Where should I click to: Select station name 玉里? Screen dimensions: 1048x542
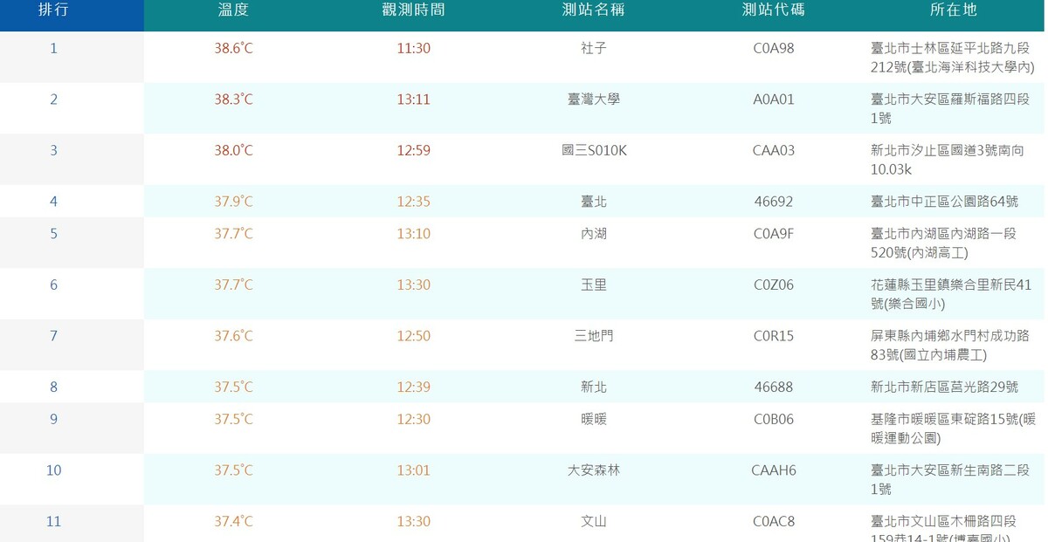(x=593, y=285)
